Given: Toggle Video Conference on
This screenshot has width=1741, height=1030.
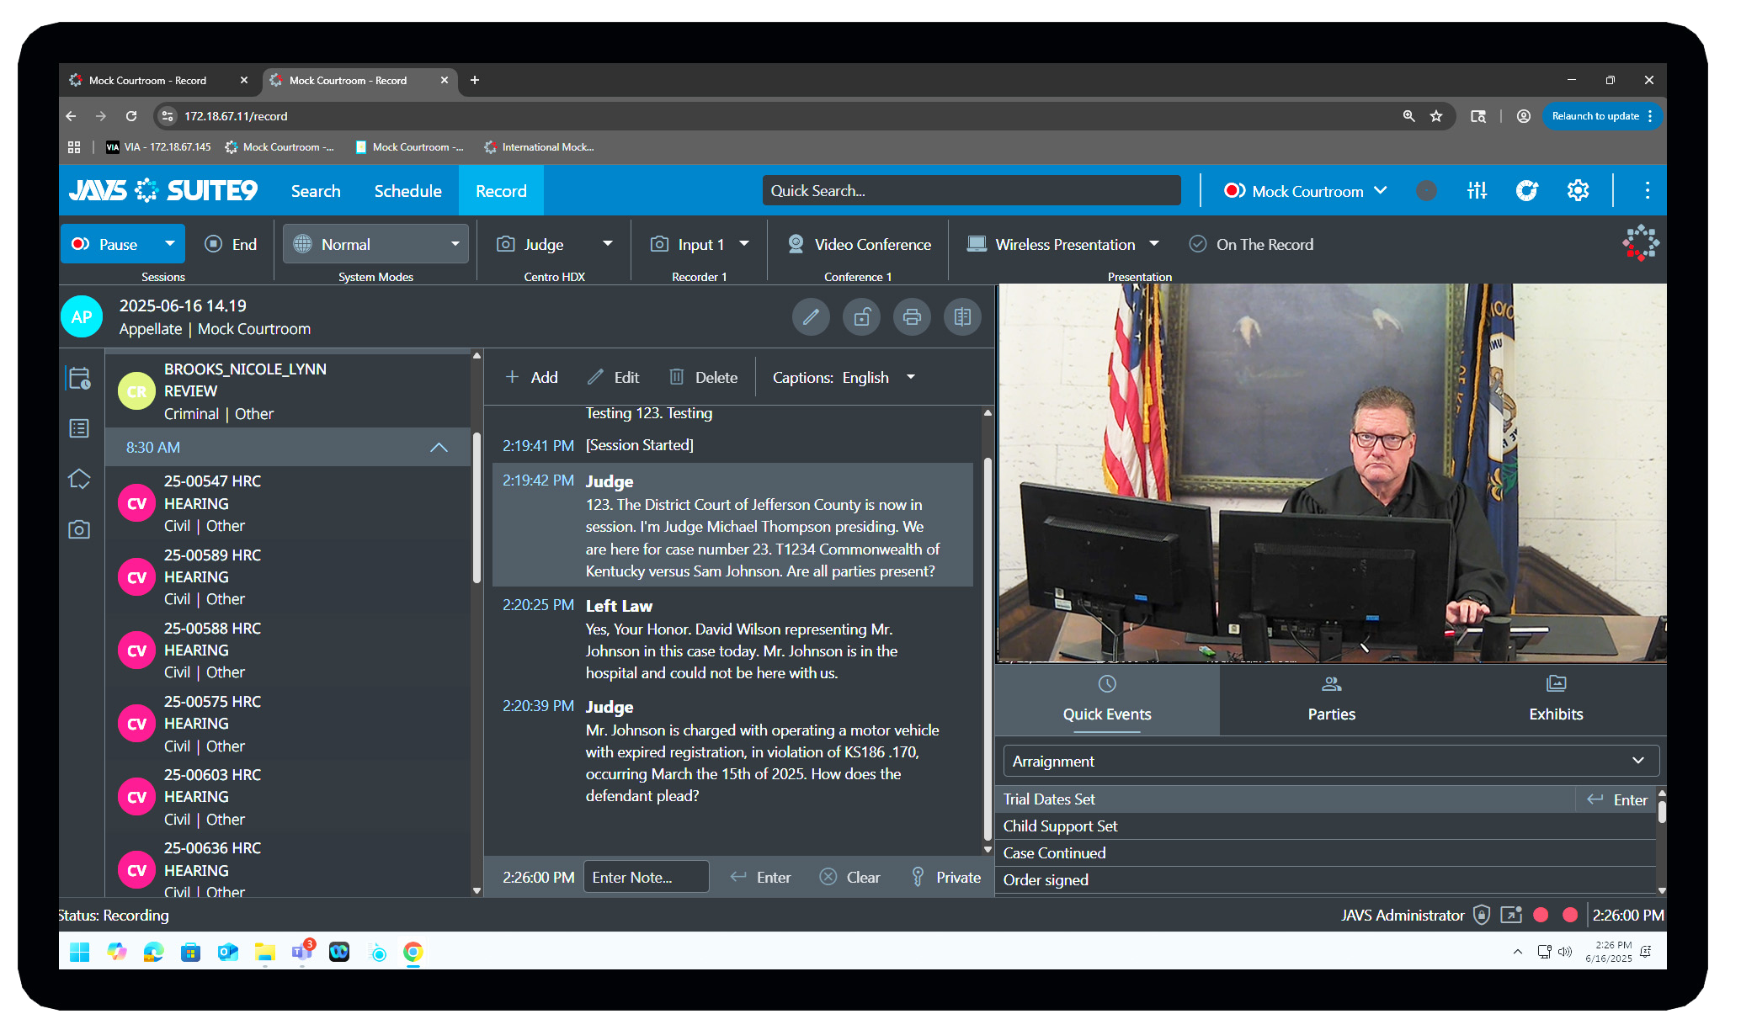Looking at the screenshot, I should point(859,245).
